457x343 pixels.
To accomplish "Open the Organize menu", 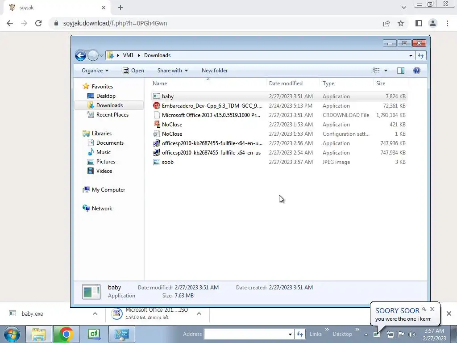I will coord(95,71).
